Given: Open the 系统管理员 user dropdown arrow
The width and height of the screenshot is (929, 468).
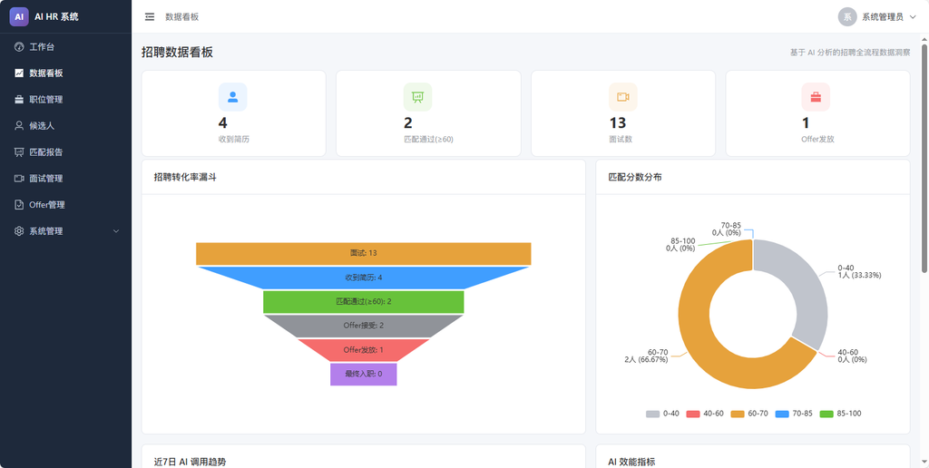Looking at the screenshot, I should (x=913, y=17).
